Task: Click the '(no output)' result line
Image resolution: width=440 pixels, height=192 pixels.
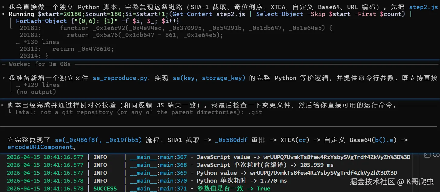Action: (x=36, y=92)
